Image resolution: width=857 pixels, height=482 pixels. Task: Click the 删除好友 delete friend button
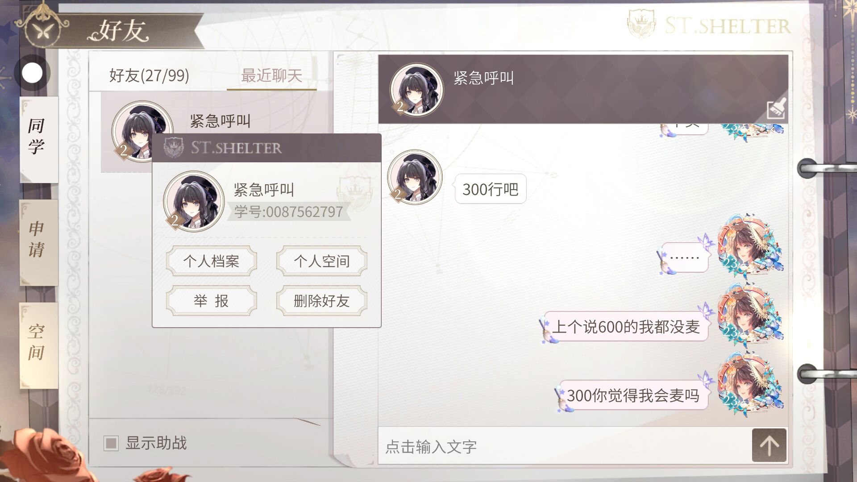coord(322,301)
